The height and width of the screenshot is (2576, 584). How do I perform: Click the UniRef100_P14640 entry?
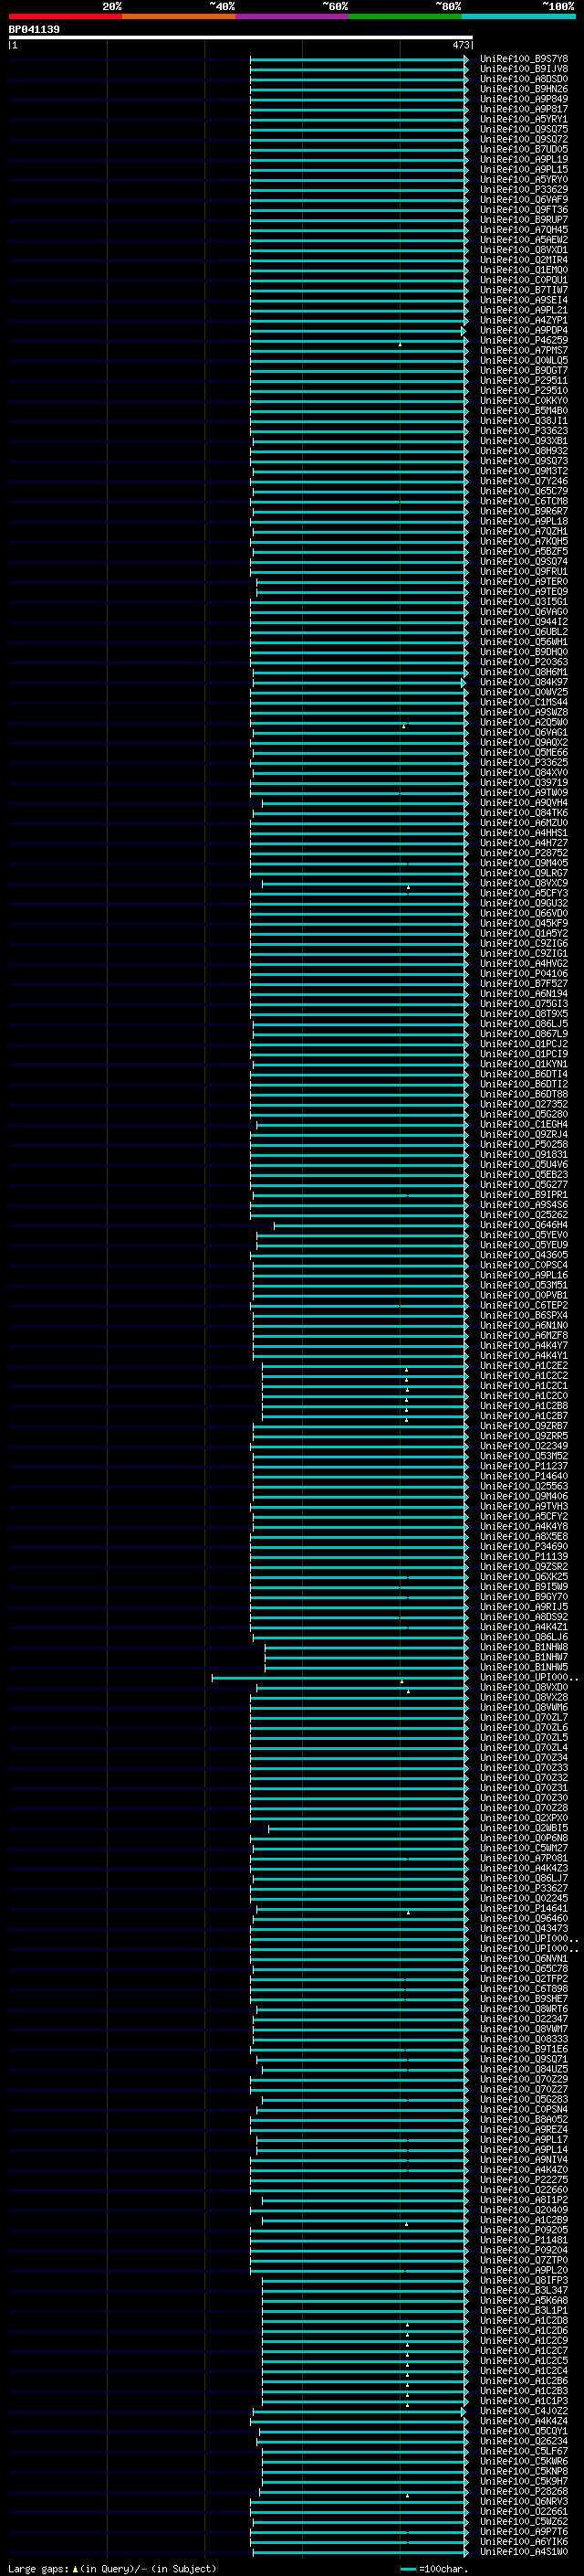pyautogui.click(x=523, y=1476)
